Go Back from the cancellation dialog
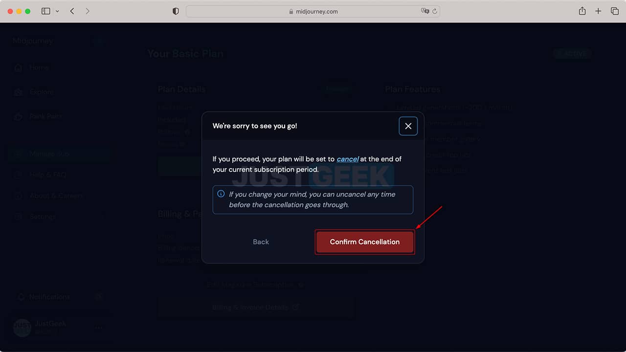 click(x=261, y=242)
